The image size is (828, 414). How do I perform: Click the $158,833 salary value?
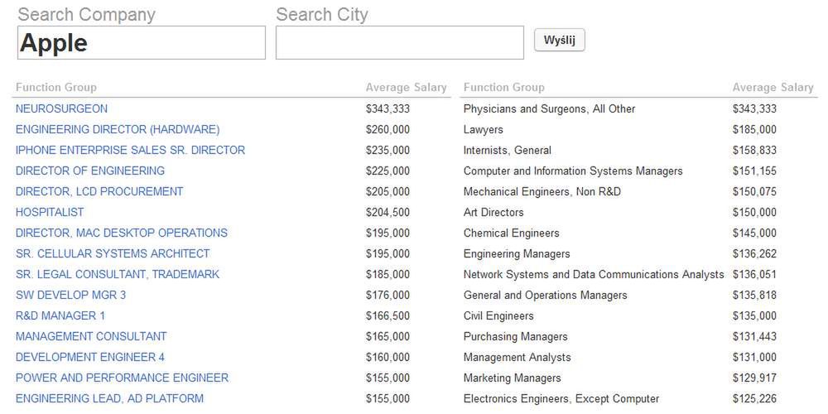click(x=754, y=150)
